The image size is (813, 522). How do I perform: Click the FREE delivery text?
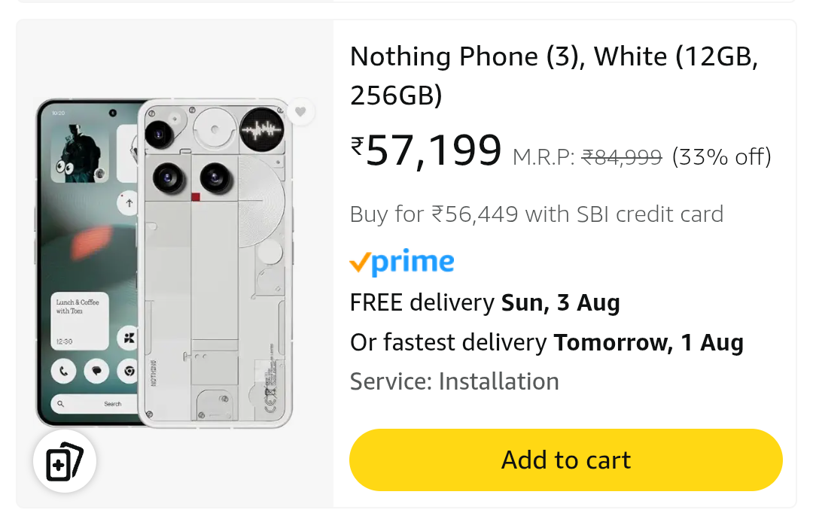[422, 303]
